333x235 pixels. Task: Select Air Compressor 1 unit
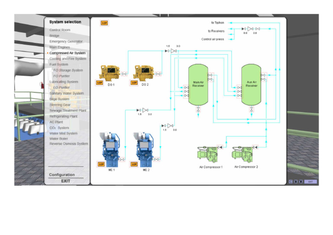click(208, 154)
